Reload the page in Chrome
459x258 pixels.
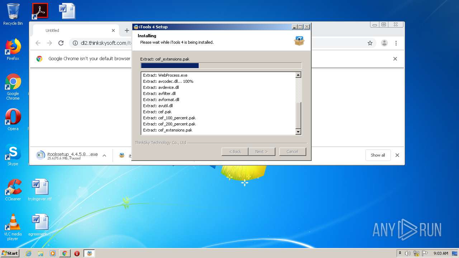pos(61,43)
